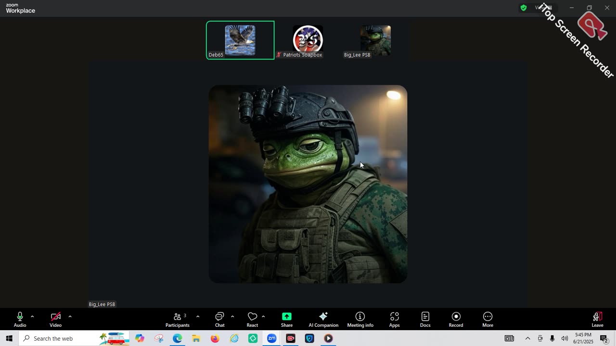Open the View layout menu

[543, 8]
